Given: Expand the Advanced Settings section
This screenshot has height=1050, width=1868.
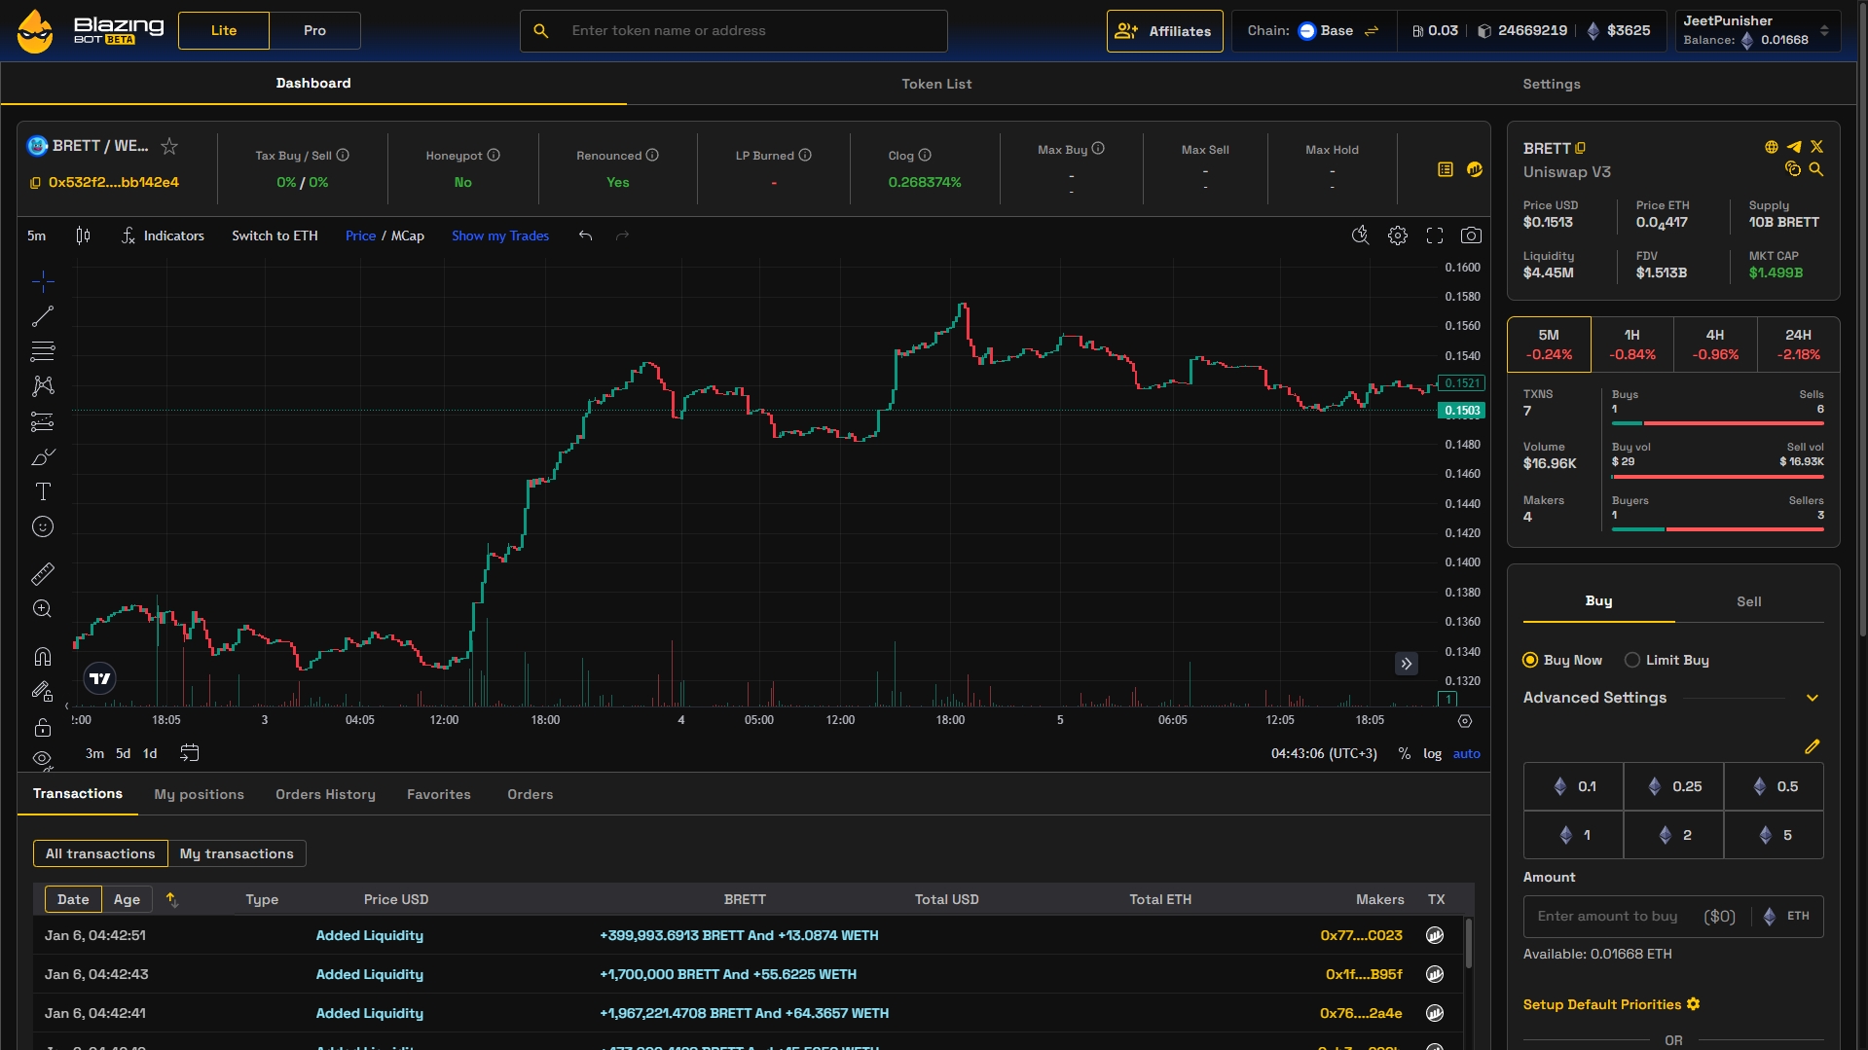Looking at the screenshot, I should pos(1812,698).
